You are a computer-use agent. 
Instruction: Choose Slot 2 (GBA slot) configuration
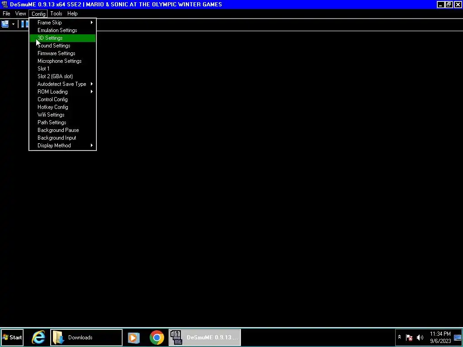(x=62, y=76)
